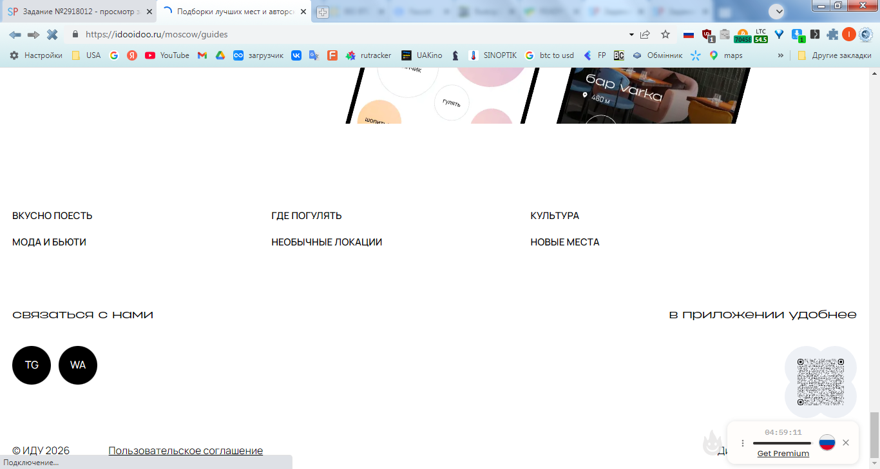This screenshot has height=469, width=880.
Task: Bookmark this page with the star
Action: (665, 34)
